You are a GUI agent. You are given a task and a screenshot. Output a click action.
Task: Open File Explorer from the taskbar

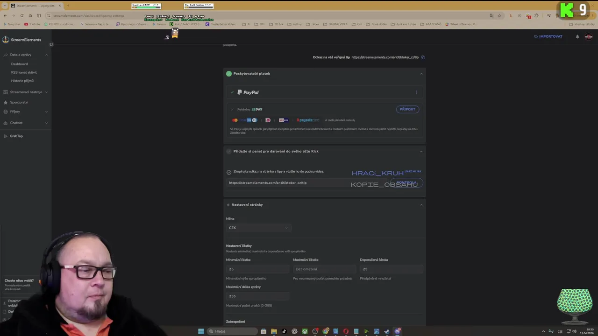274,331
